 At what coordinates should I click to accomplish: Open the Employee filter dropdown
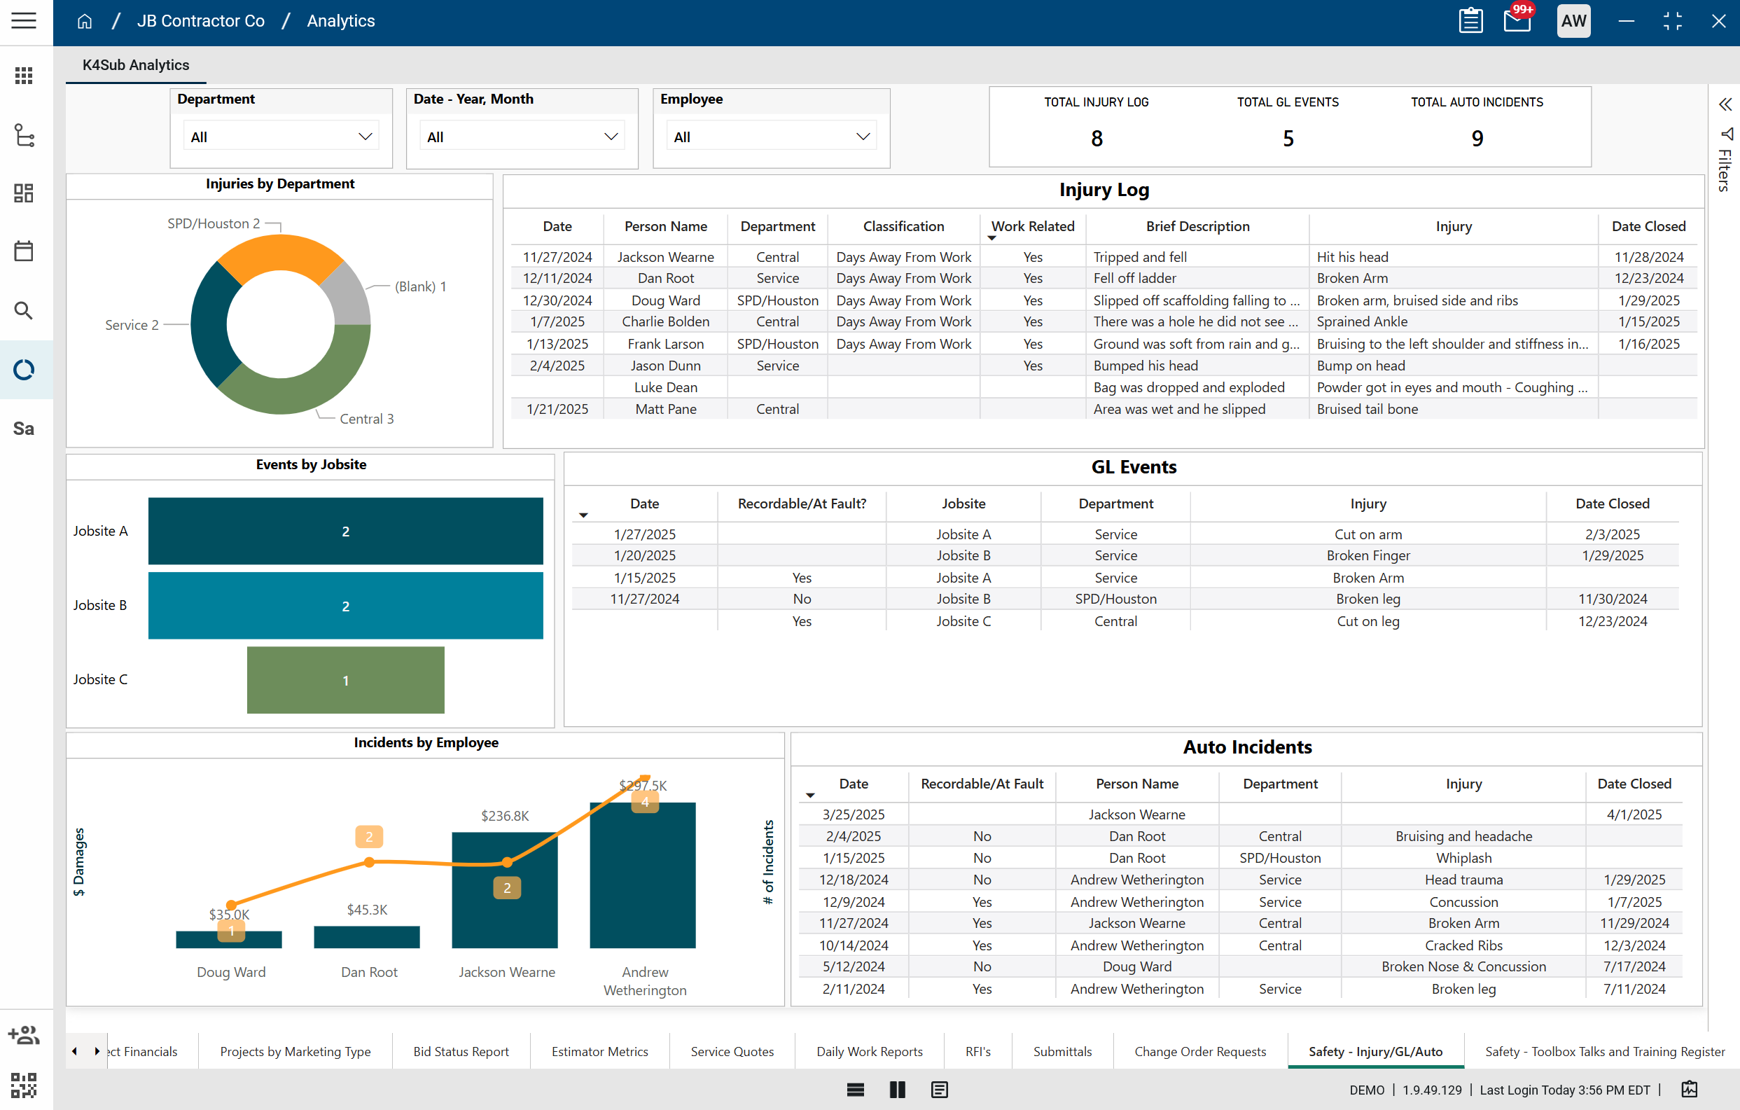[x=770, y=137]
